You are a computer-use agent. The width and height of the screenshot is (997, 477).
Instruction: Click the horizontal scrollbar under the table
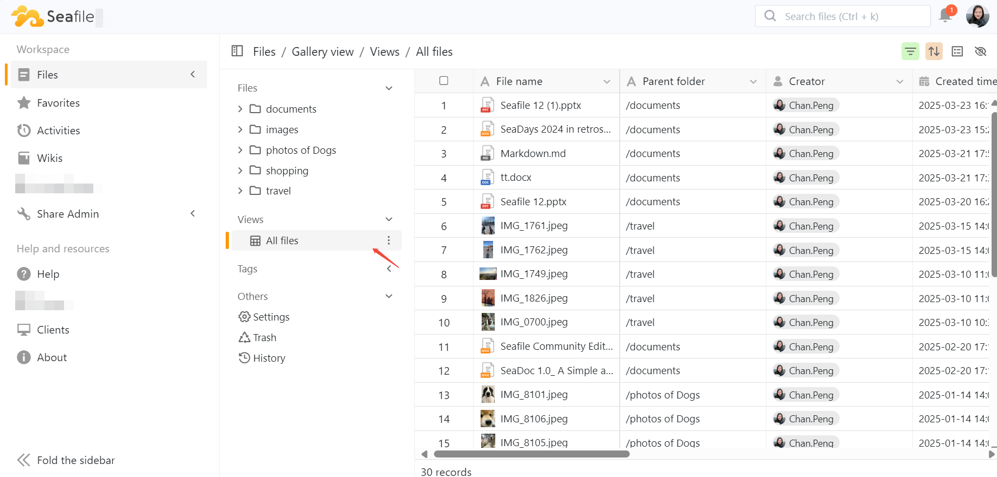[x=532, y=454]
